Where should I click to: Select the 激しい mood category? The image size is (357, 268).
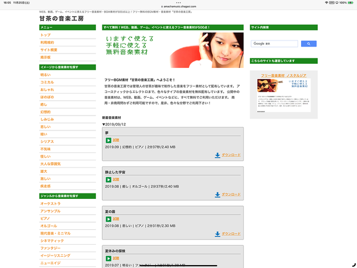point(46,179)
